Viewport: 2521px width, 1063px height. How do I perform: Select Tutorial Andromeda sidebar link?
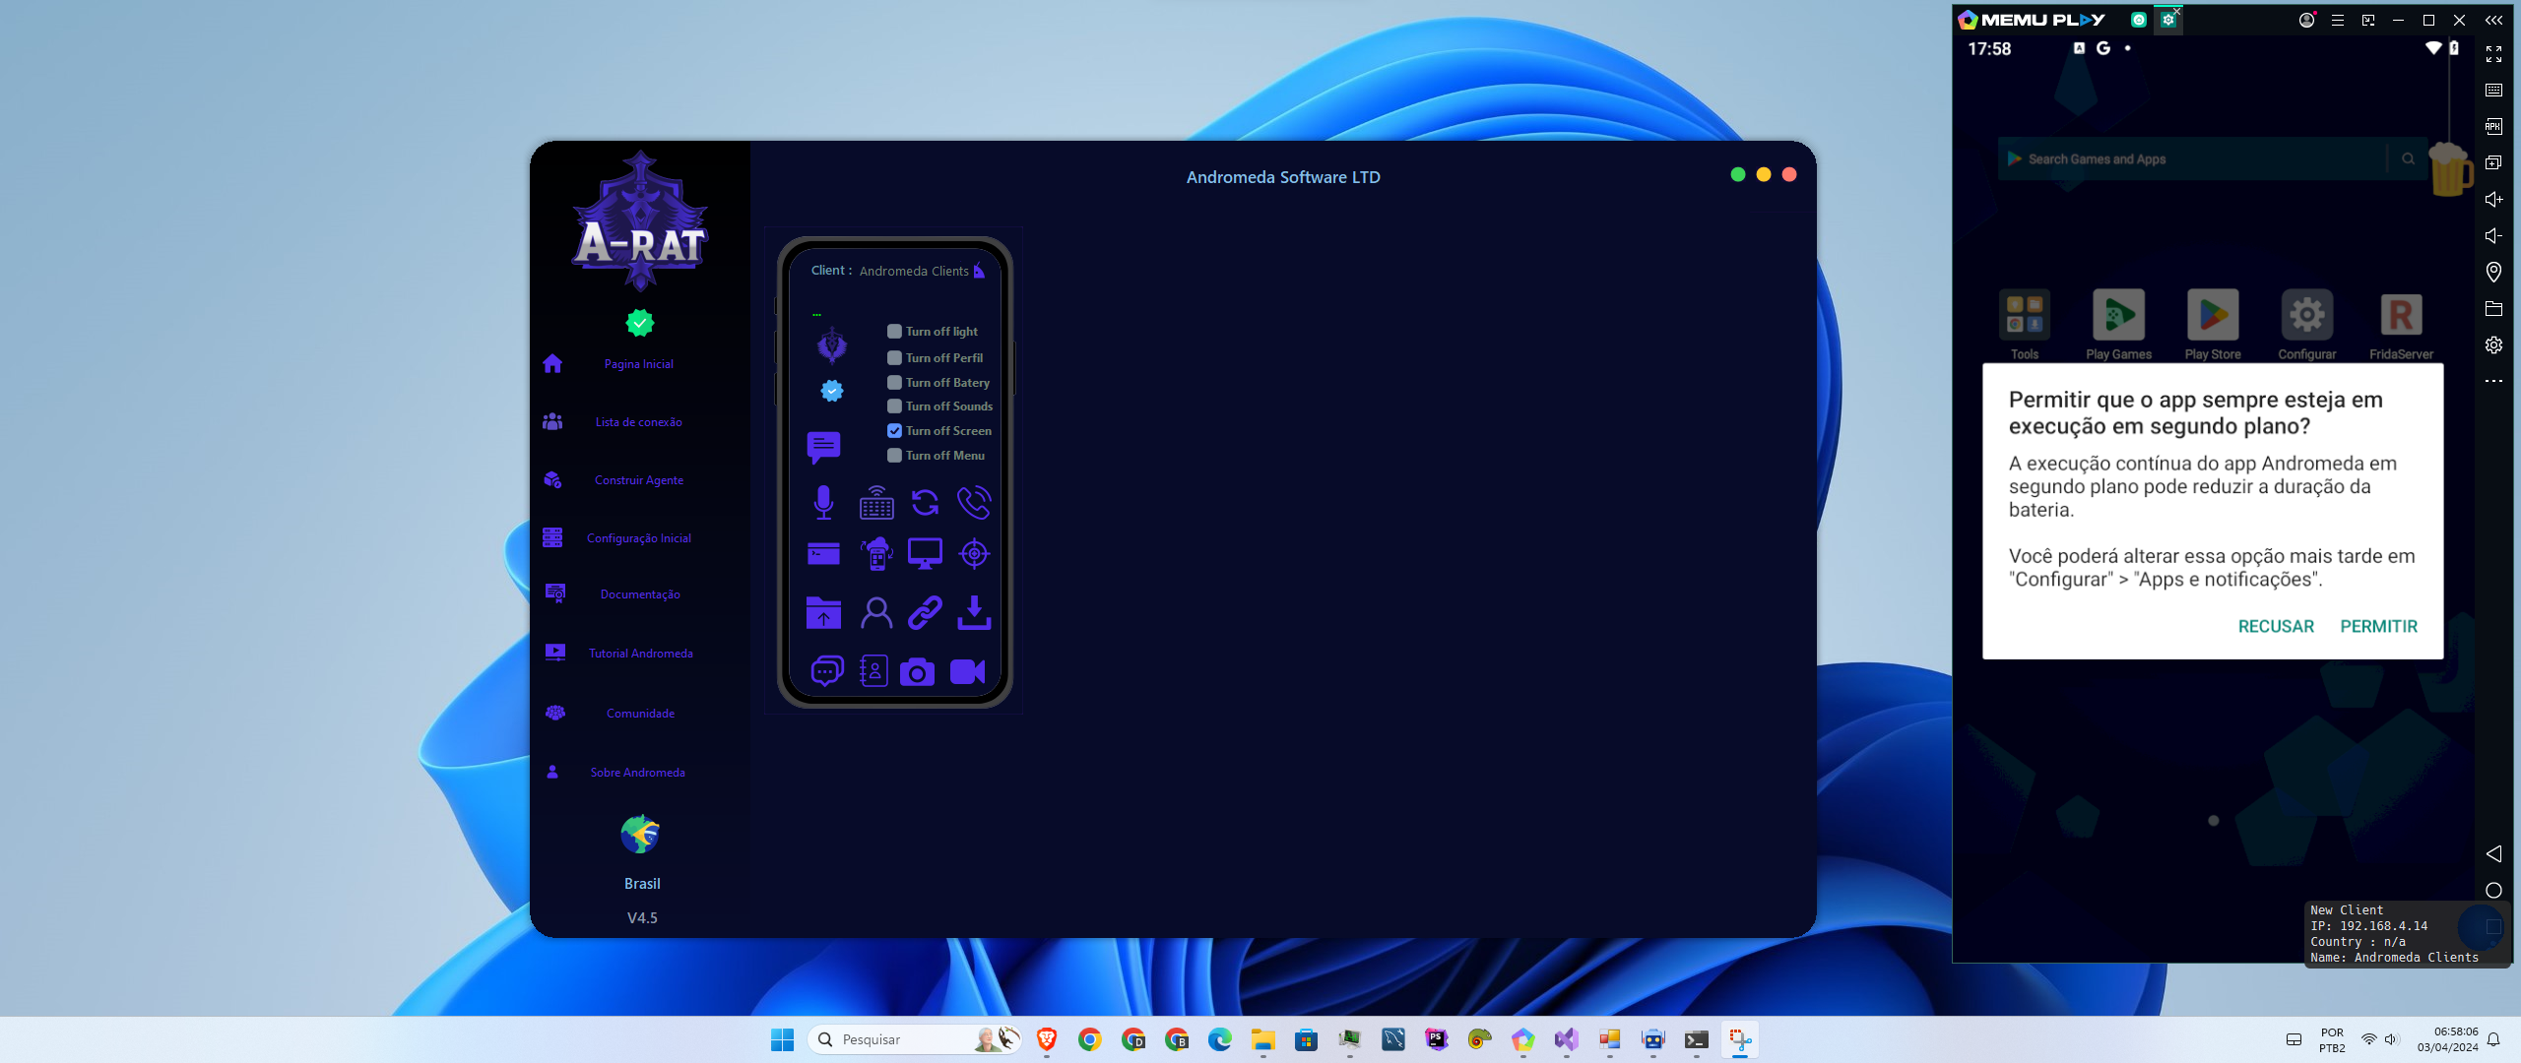click(640, 654)
